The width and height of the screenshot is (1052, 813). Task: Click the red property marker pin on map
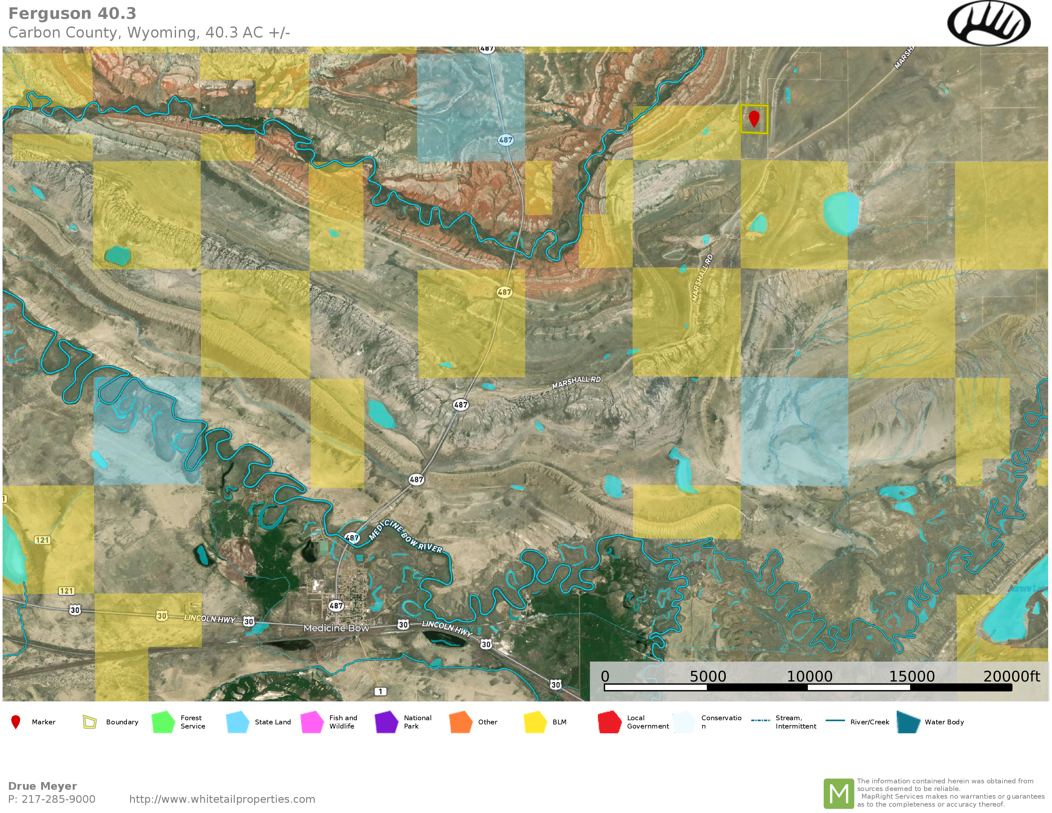pyautogui.click(x=754, y=118)
